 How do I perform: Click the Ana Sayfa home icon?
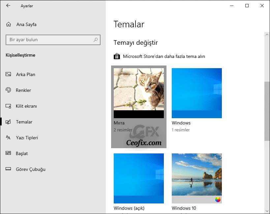(9, 24)
